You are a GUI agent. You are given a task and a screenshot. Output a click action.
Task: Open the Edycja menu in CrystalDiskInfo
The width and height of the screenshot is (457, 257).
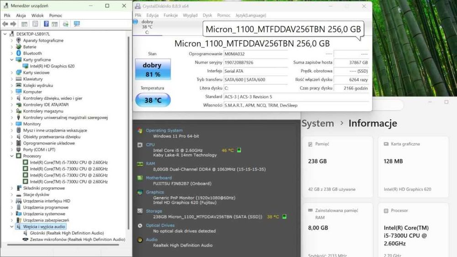(x=153, y=15)
